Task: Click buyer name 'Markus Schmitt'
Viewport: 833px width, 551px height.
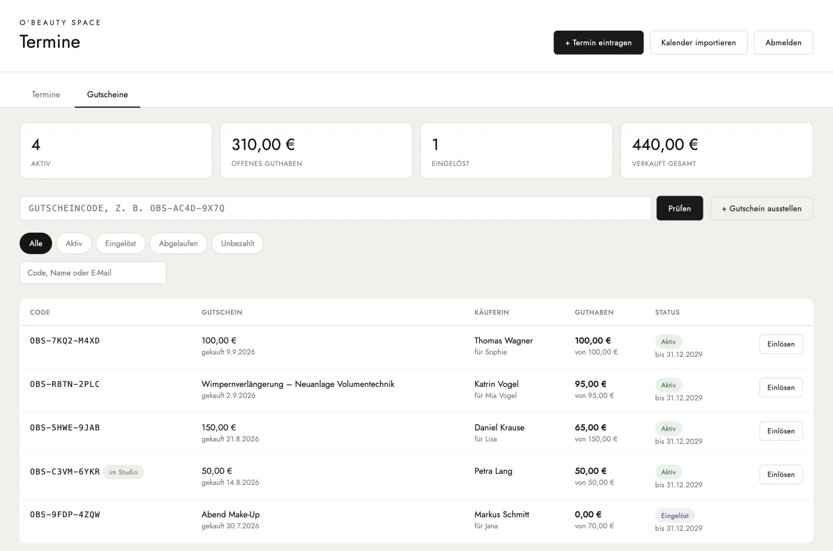Action: pos(501,515)
